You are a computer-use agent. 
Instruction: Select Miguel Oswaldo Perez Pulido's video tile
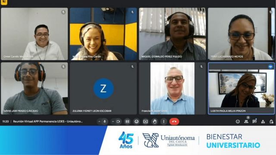click(172, 34)
